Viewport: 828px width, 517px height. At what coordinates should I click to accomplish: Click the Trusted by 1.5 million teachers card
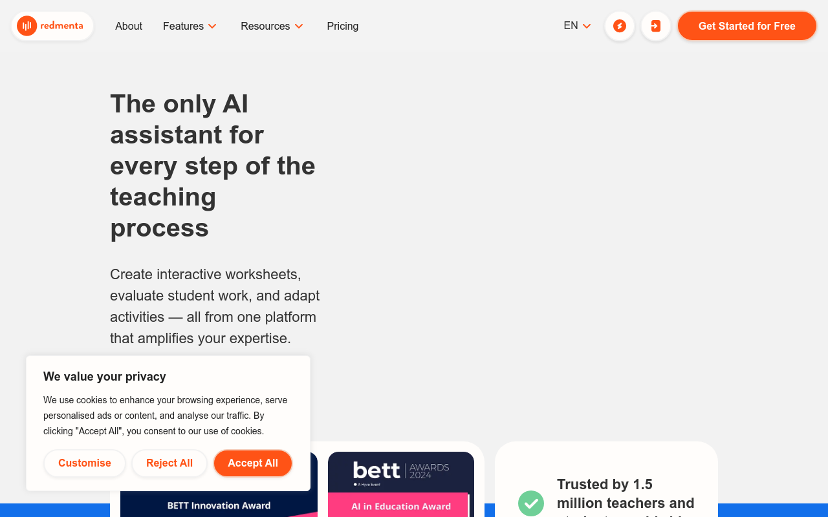pos(606,480)
